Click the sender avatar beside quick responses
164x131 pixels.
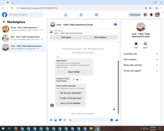tap(52, 105)
